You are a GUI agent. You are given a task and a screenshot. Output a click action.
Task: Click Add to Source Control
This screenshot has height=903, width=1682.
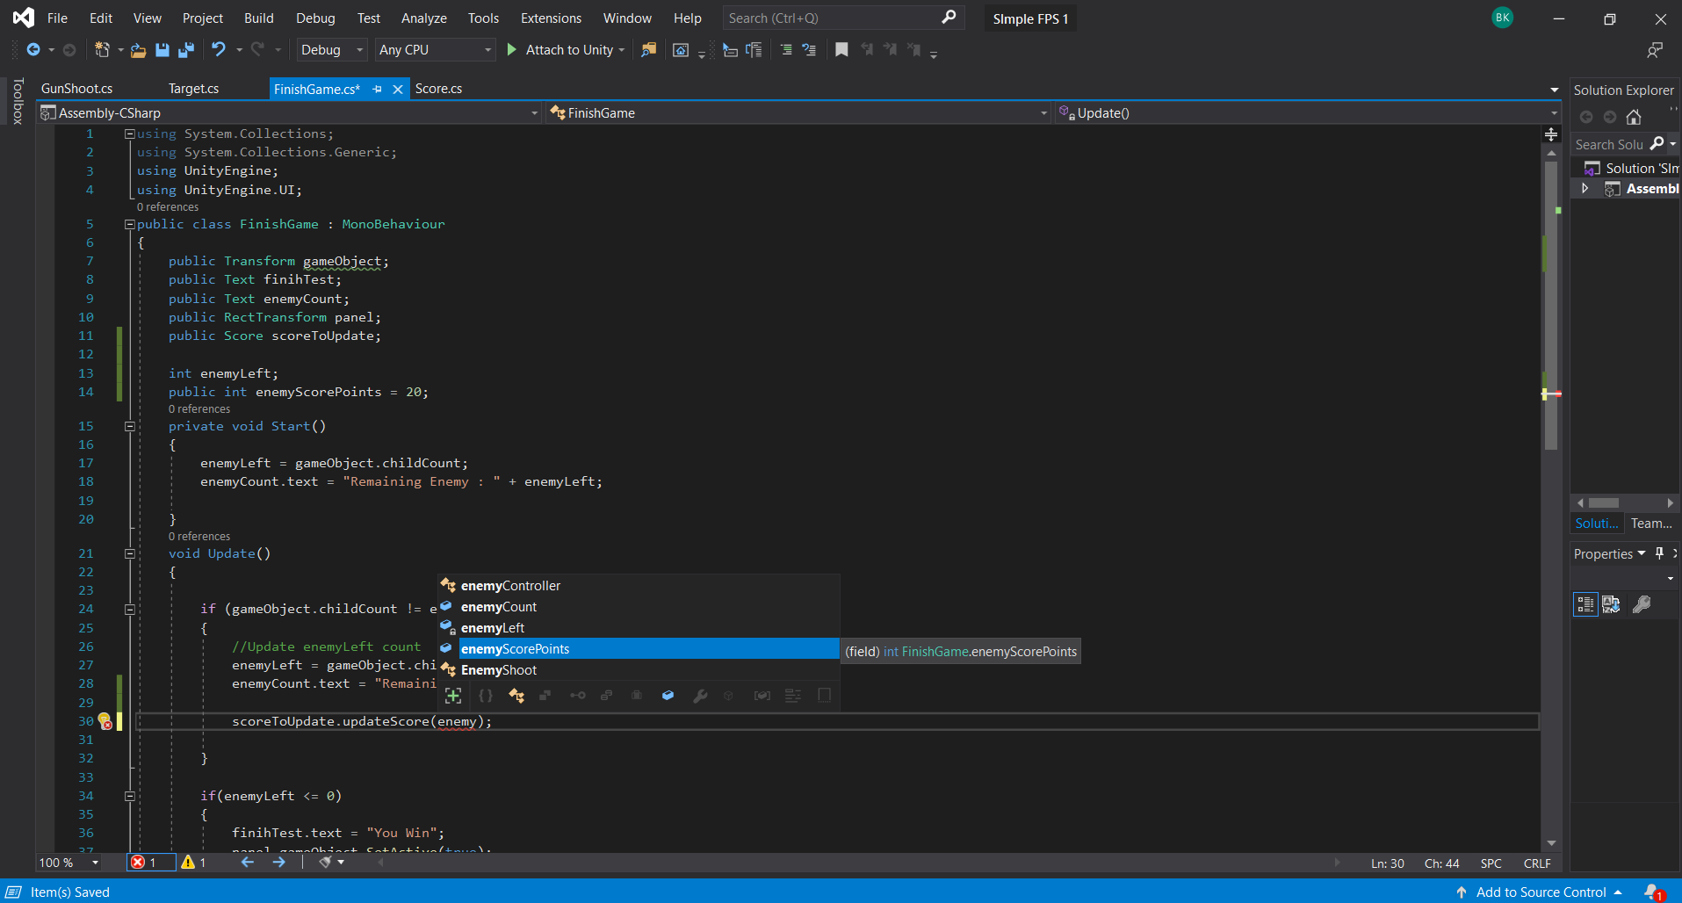click(1541, 892)
